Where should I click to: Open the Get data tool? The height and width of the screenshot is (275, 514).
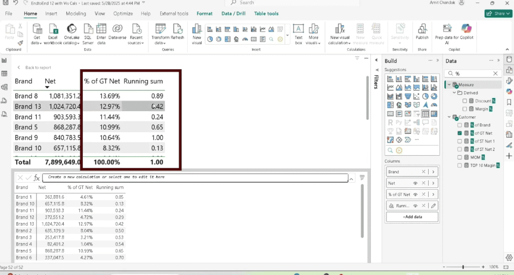[x=37, y=34]
